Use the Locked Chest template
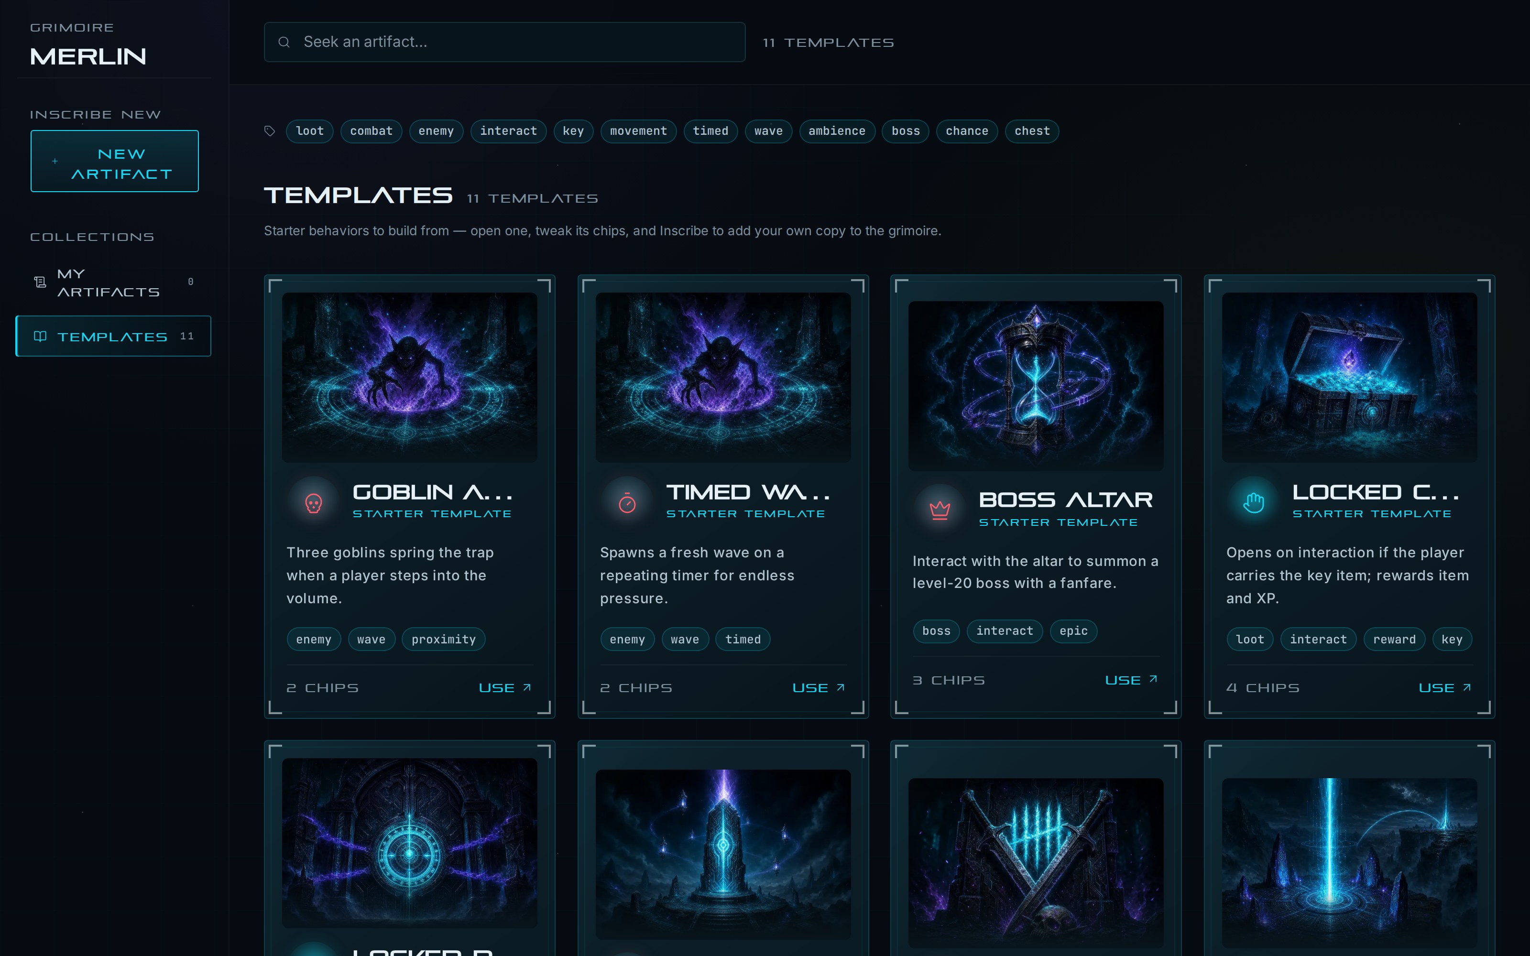Screen dimensions: 1530x956 click(x=1444, y=688)
